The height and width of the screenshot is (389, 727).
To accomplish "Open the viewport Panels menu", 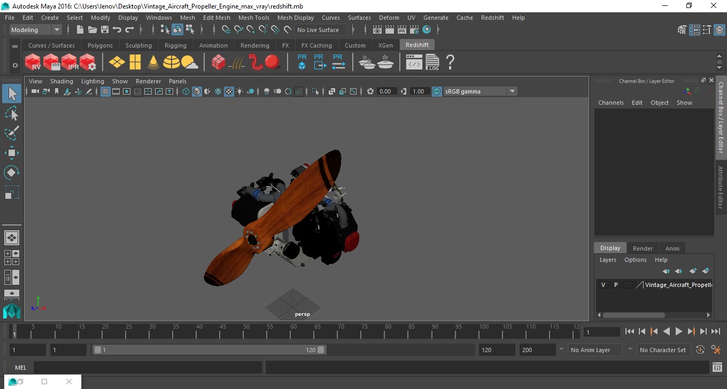I will coord(177,81).
